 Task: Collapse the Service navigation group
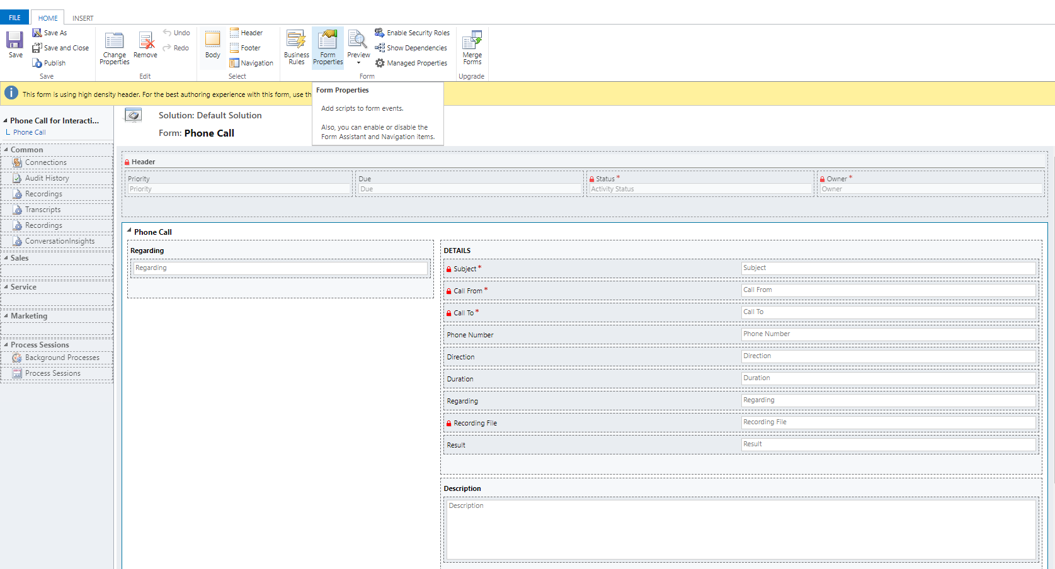(x=6, y=287)
